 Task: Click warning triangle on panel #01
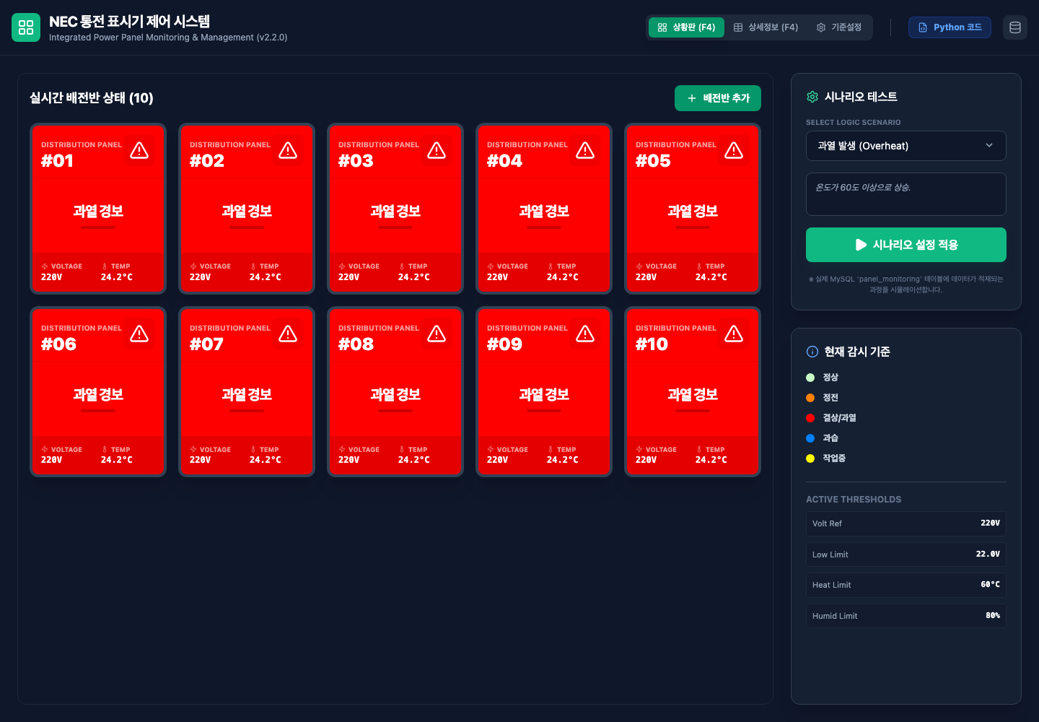click(139, 150)
